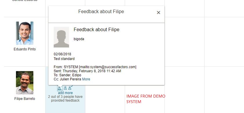Click the selected first person feedback icon
The image size is (244, 113).
pos(59,88)
